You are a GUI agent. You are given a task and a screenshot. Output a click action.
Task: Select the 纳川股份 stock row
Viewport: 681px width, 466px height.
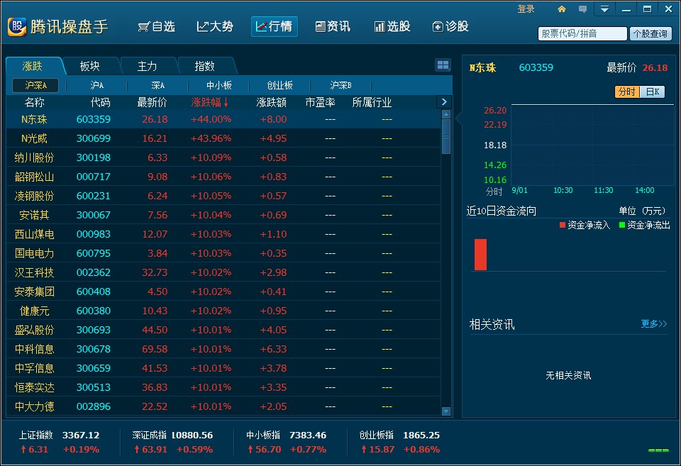(223, 157)
